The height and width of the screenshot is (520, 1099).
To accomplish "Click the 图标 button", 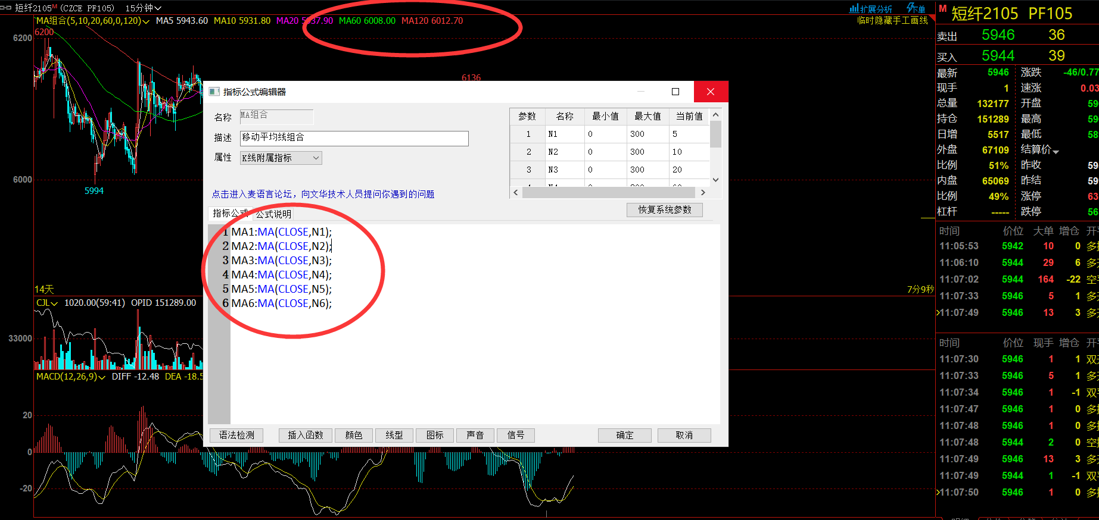I will (x=435, y=435).
